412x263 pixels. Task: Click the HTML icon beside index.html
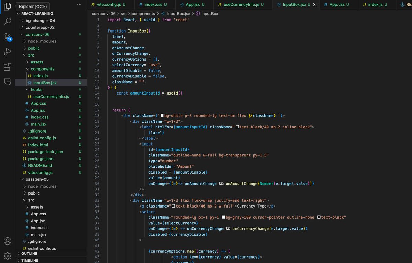click(24, 145)
